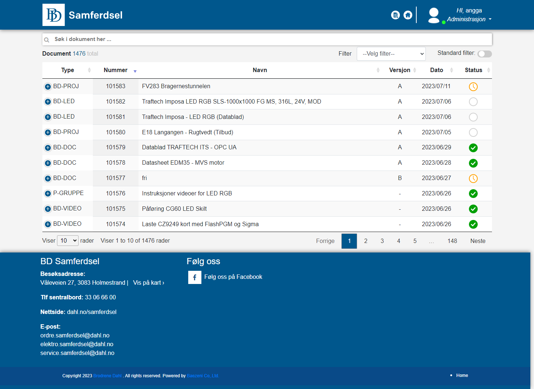Click green check status for document 101579
This screenshot has height=389, width=534.
click(x=473, y=148)
